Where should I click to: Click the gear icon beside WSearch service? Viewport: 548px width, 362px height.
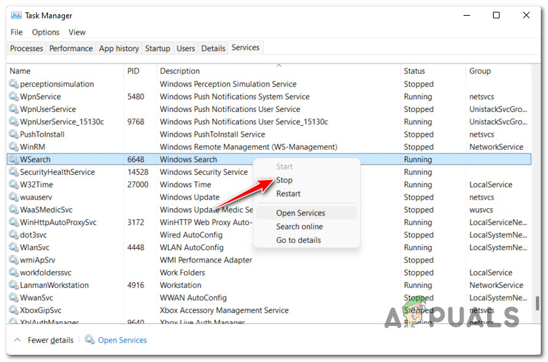[14, 160]
